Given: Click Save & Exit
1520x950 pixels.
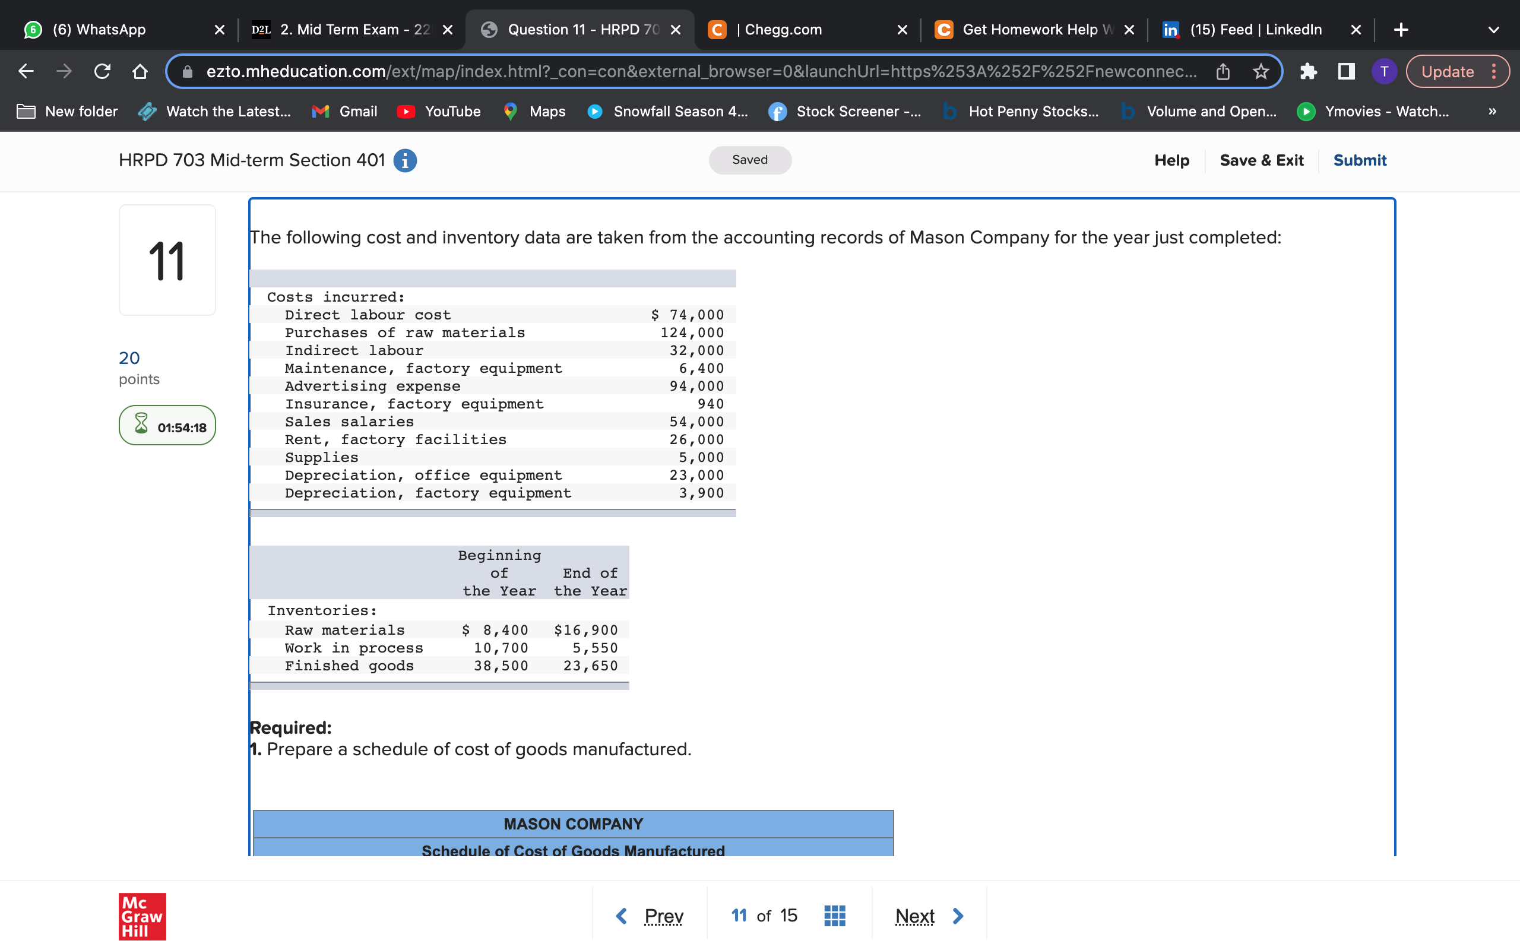Looking at the screenshot, I should (x=1261, y=160).
